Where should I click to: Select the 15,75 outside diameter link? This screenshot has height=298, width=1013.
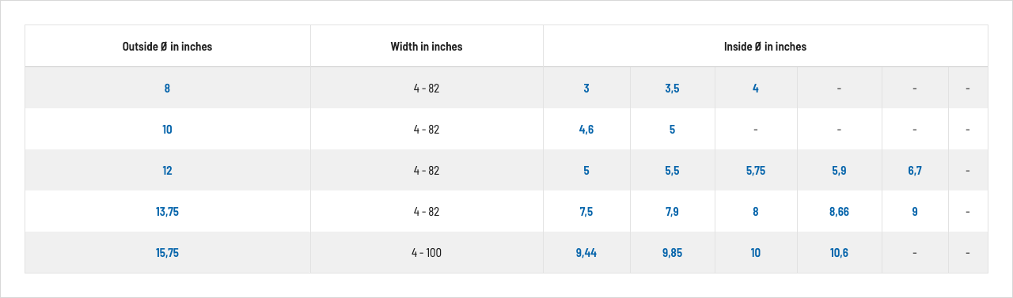click(x=167, y=253)
